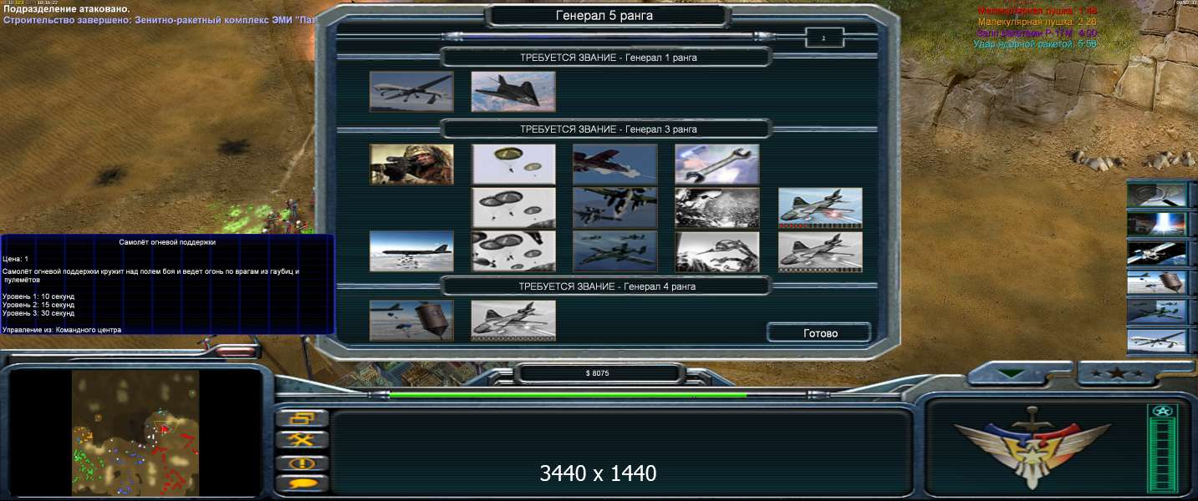Click the available points counter box

pos(824,38)
